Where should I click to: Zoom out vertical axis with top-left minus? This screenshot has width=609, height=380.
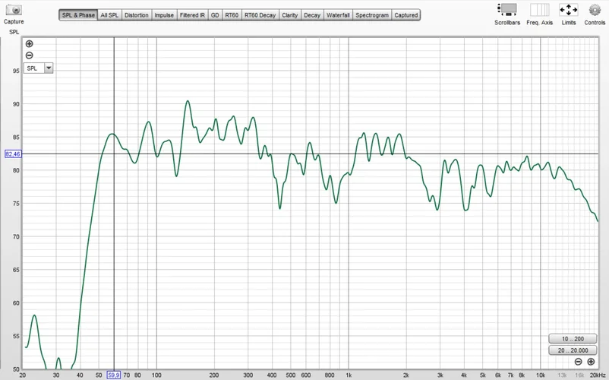click(30, 55)
